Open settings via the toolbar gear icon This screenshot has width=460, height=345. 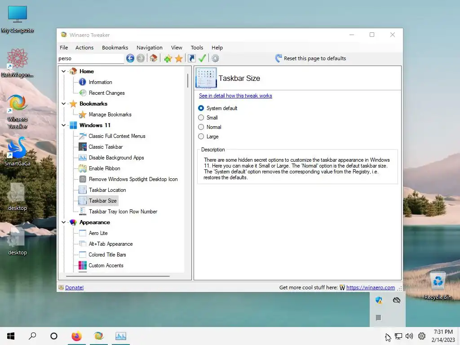(215, 58)
